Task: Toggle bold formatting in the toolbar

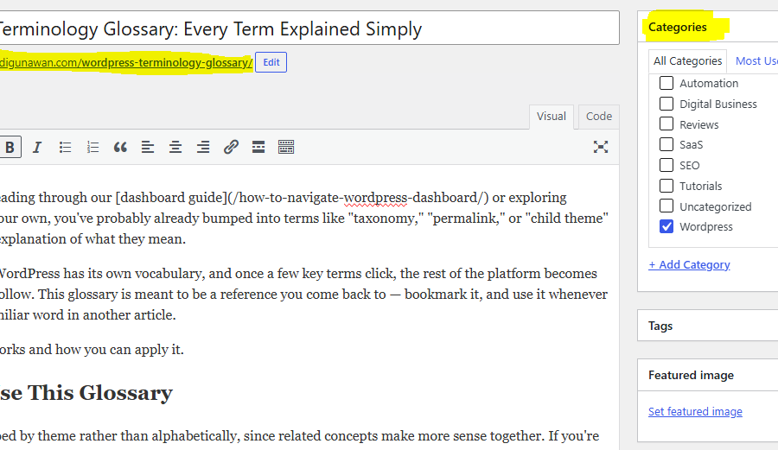Action: [10, 147]
